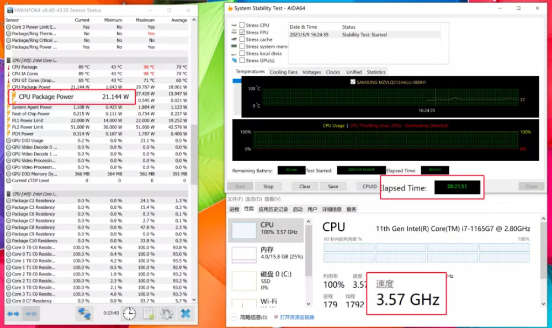Open Task Manager 文件(F) menu
552x328 pixels.
point(235,199)
